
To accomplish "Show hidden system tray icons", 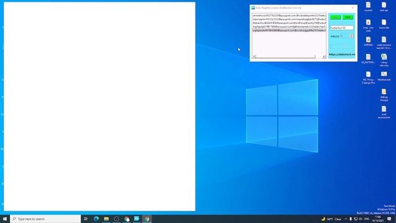I will [346, 219].
